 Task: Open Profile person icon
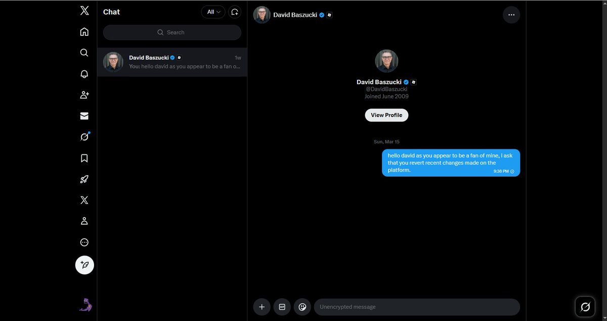tap(84, 221)
